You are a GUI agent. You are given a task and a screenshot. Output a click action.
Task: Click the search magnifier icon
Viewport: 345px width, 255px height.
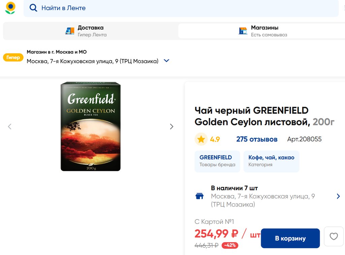click(33, 8)
